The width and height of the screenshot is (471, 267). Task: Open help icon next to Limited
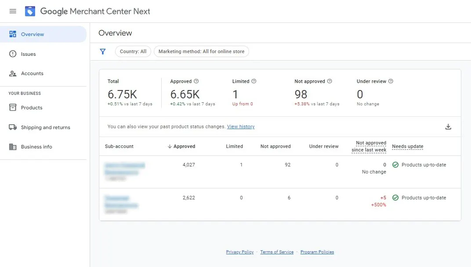point(254,81)
